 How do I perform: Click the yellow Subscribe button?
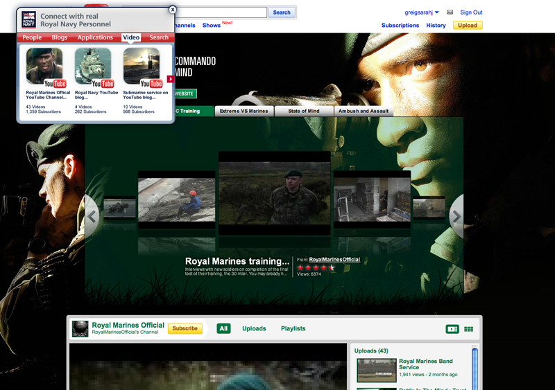[185, 328]
